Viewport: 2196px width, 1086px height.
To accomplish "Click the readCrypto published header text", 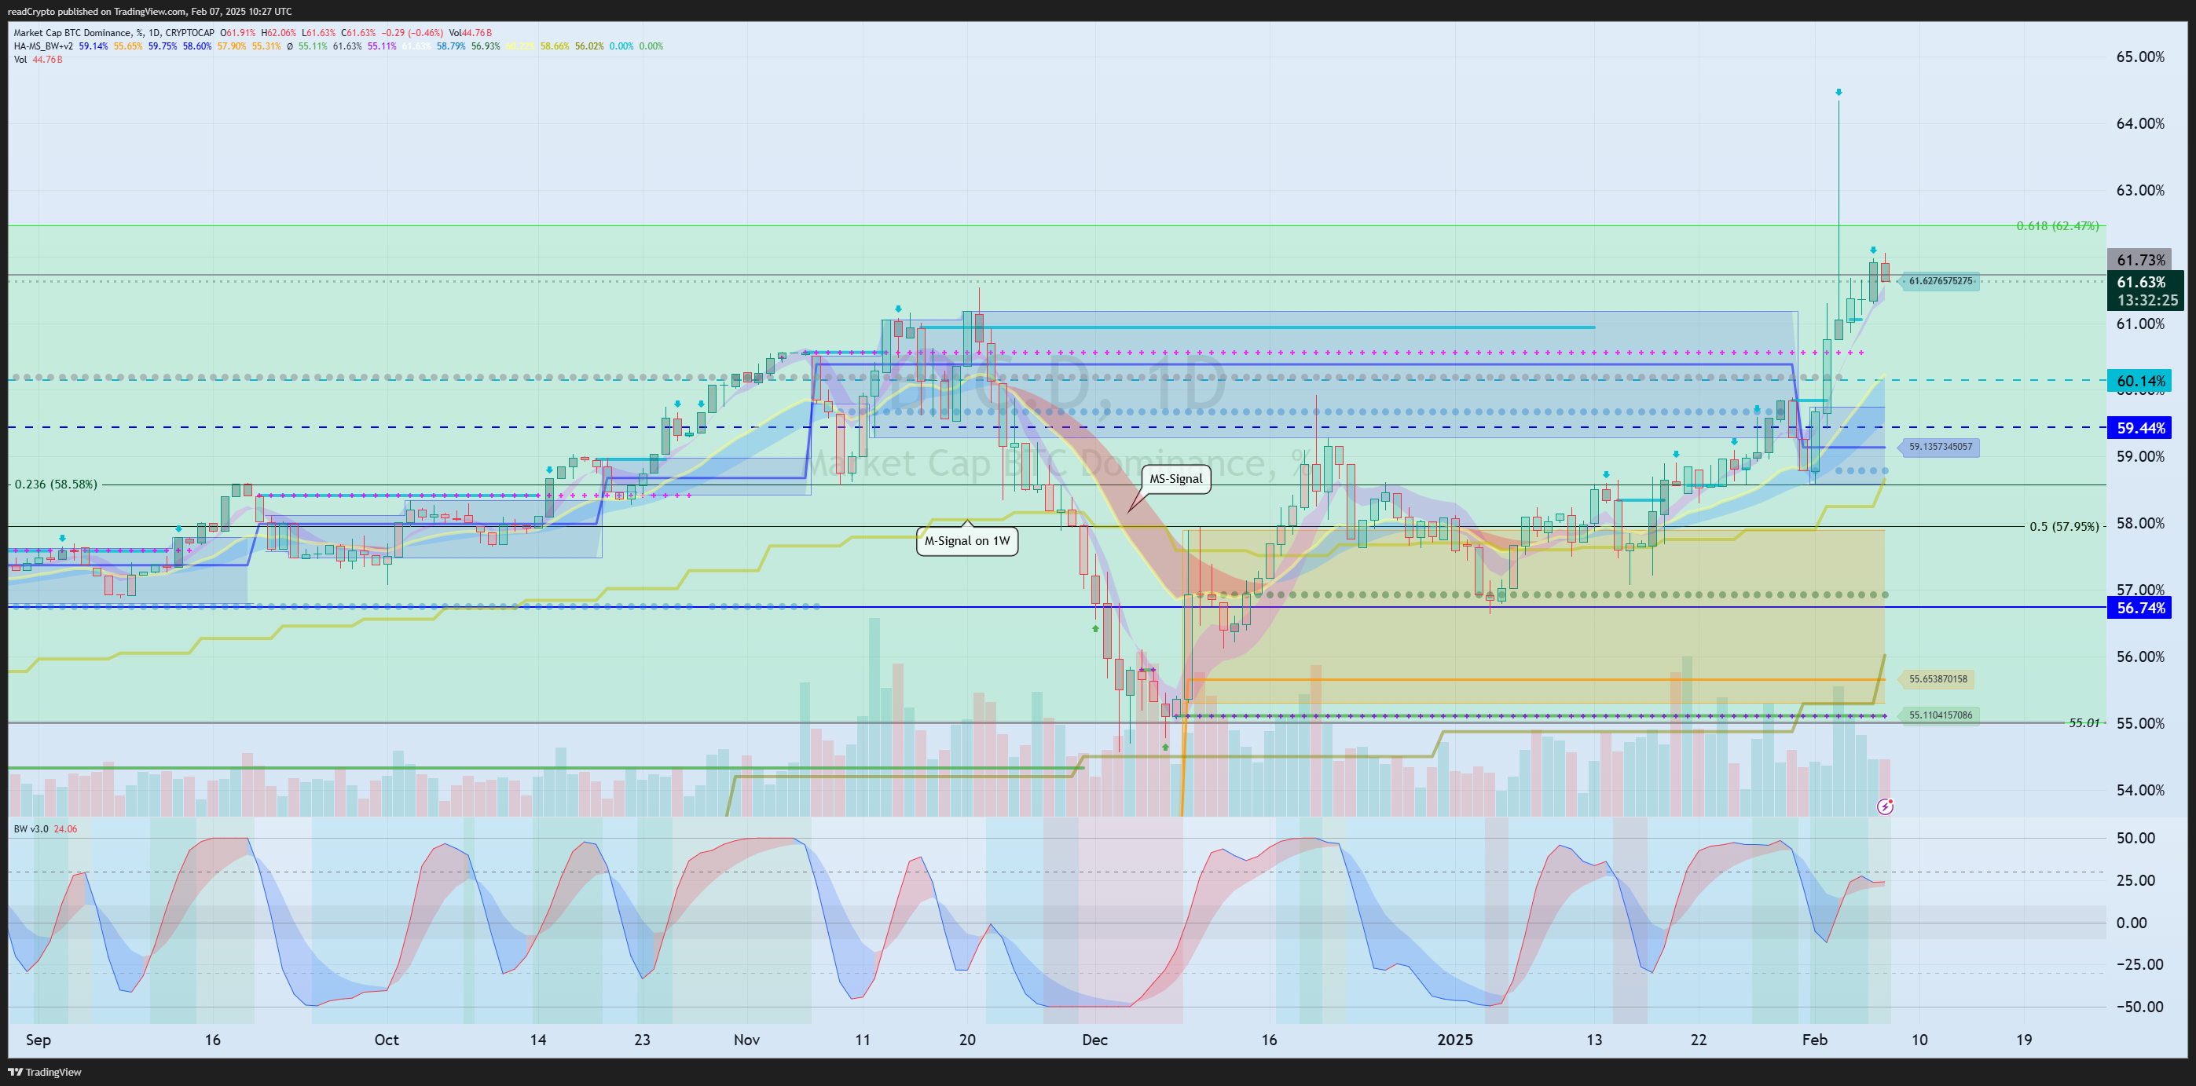I will point(149,11).
